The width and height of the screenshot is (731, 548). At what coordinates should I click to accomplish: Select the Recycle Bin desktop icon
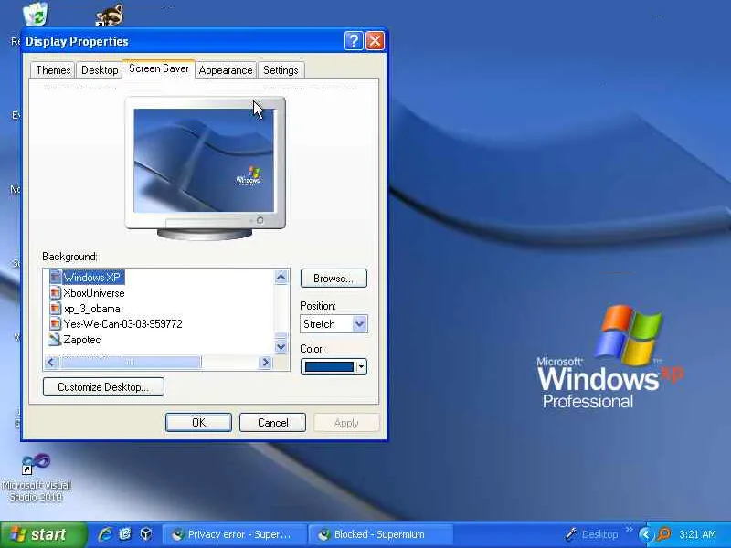point(36,14)
